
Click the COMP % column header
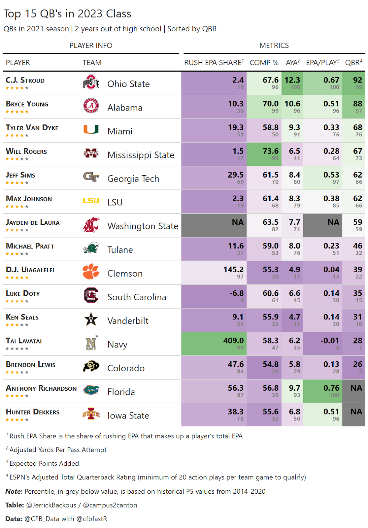pos(264,63)
